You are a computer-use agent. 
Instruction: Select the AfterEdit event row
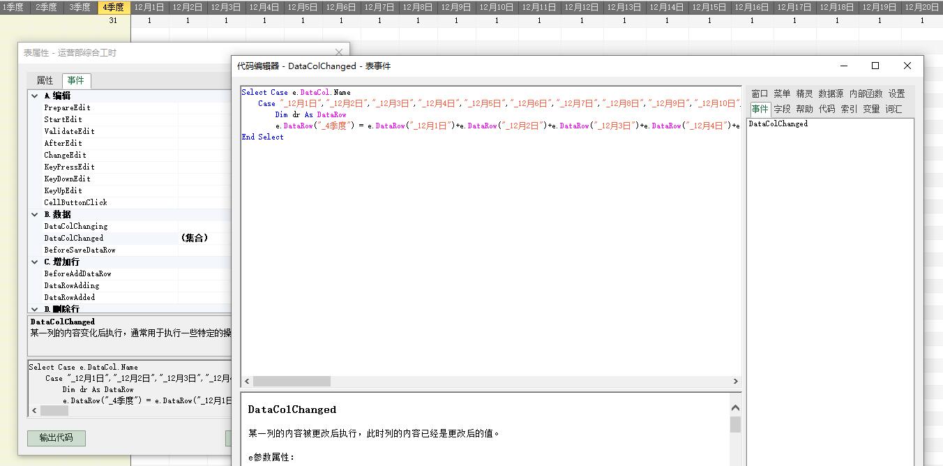coord(130,143)
